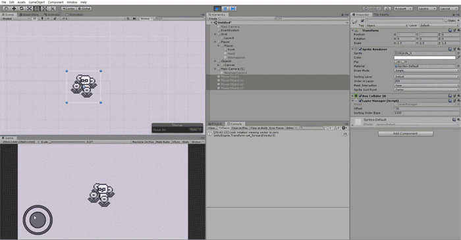Switch to Animator tab

pos(52,14)
